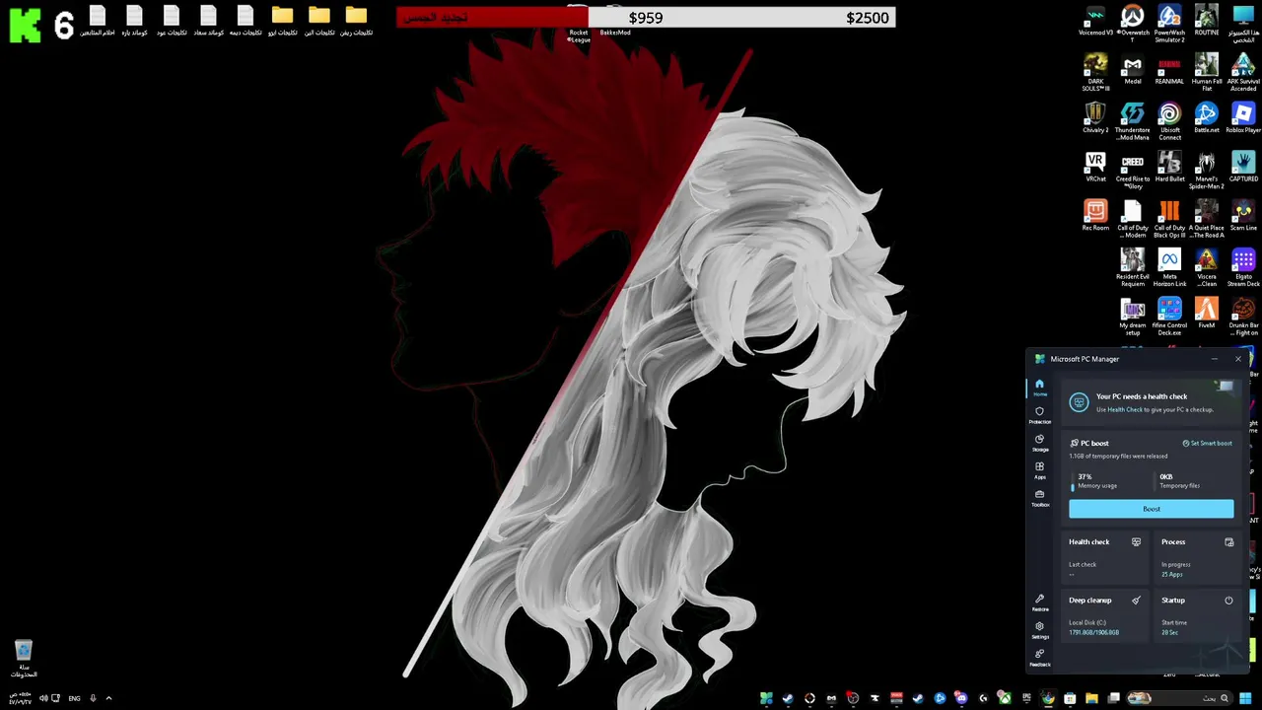Select Thunderstore Mod Manager desktop icon
The width and height of the screenshot is (1262, 710).
[x=1132, y=121]
